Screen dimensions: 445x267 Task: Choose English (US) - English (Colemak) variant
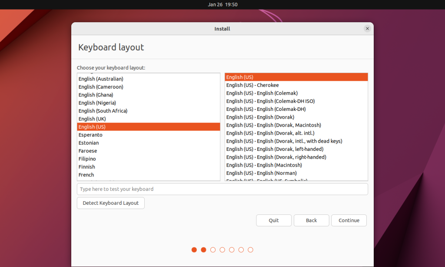(262, 93)
